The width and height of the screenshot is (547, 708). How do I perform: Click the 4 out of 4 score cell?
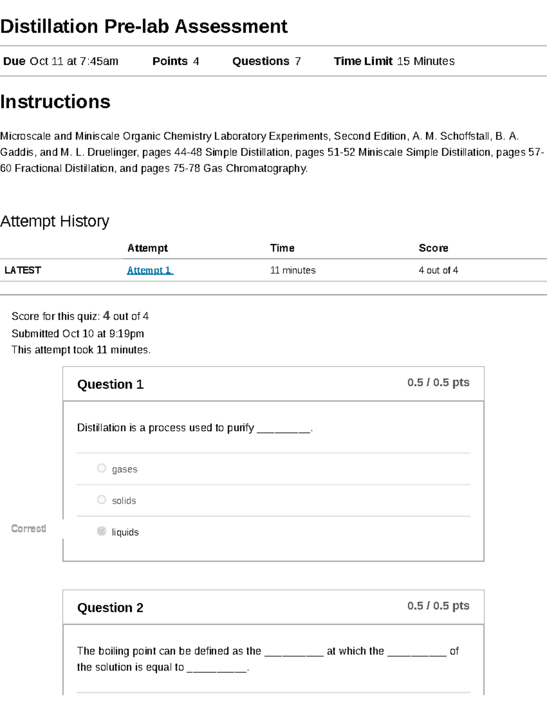[x=438, y=270]
